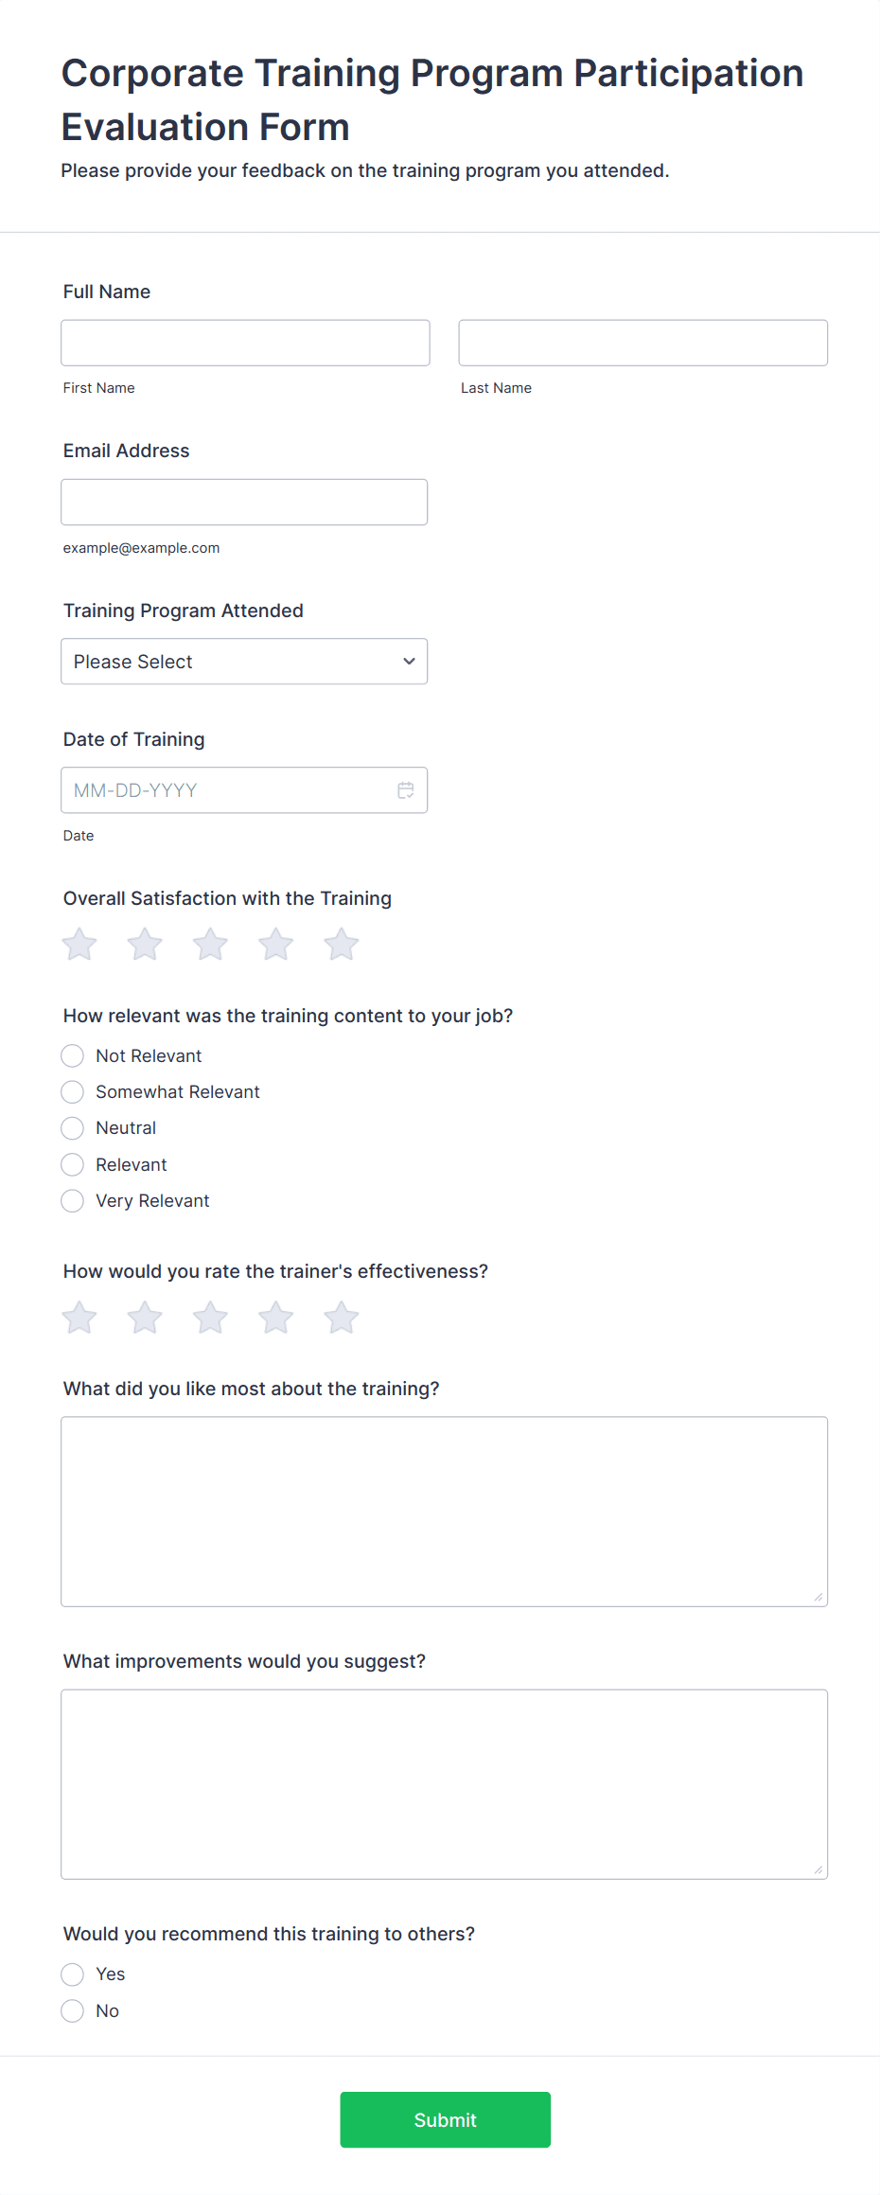Click the MM-DD-YYYY date input
This screenshot has height=2195, width=880.
(x=227, y=790)
